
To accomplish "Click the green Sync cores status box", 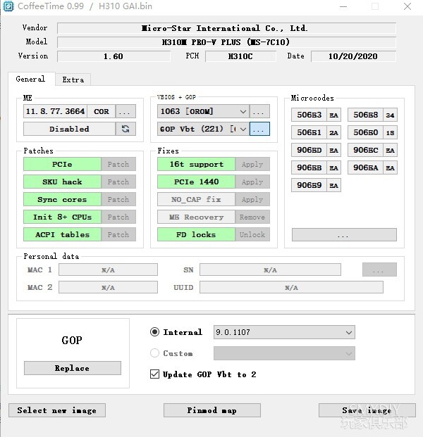I will [62, 199].
